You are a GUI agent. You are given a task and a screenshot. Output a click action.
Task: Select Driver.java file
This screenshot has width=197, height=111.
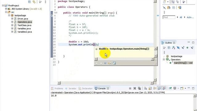coord(22,18)
